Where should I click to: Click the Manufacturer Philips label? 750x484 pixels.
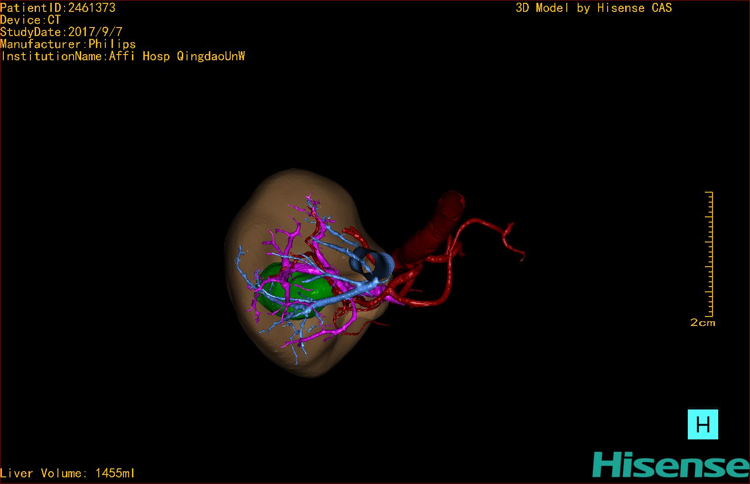pyautogui.click(x=68, y=44)
